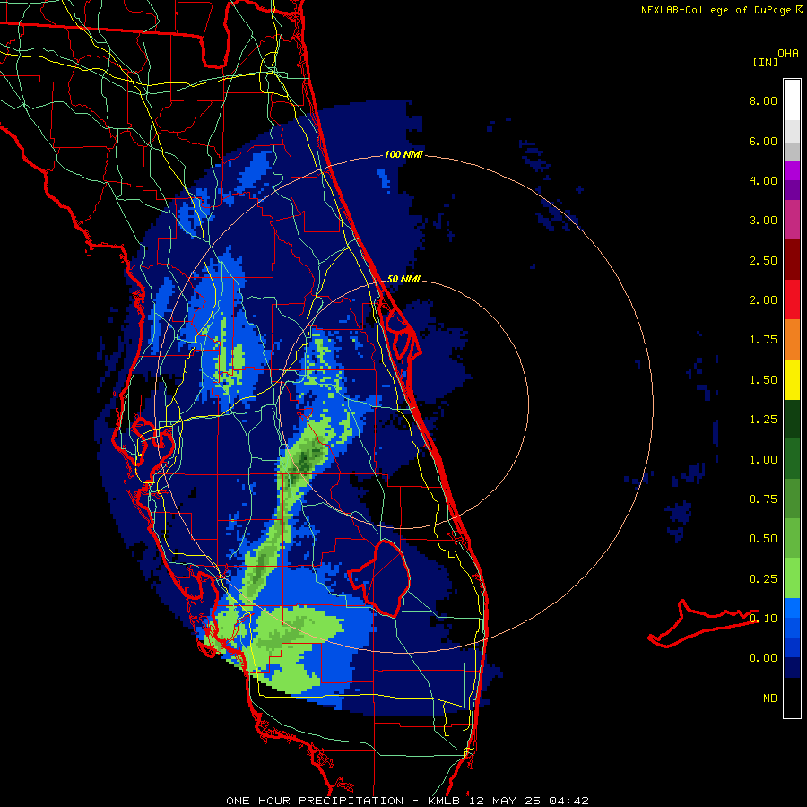Click the 1.25 legend value

point(763,420)
